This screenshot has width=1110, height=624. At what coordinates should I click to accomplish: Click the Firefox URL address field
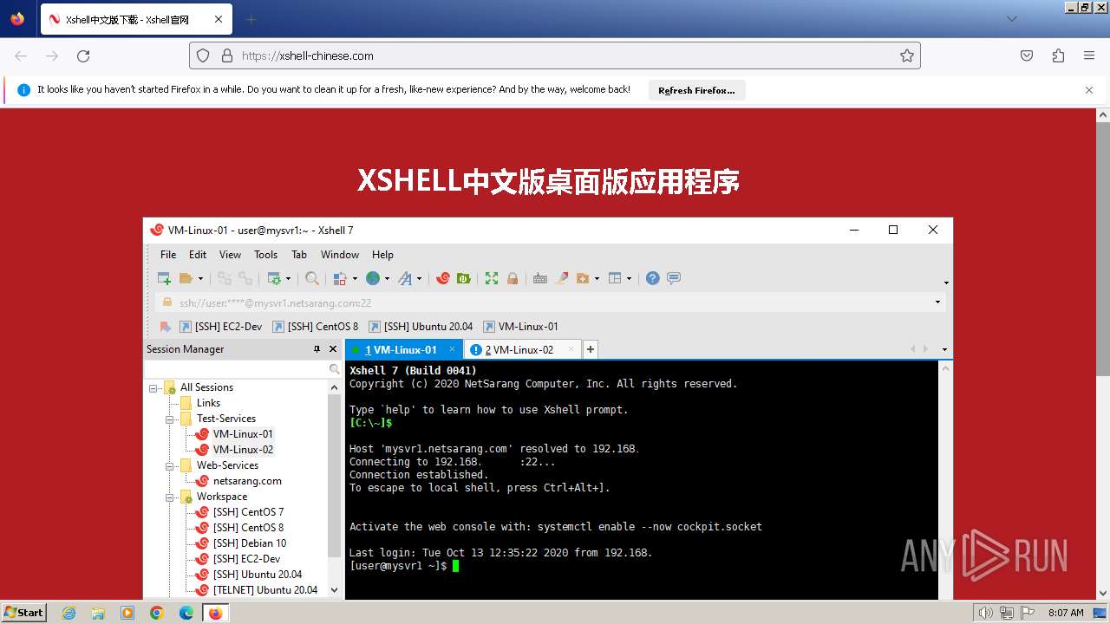(555, 55)
